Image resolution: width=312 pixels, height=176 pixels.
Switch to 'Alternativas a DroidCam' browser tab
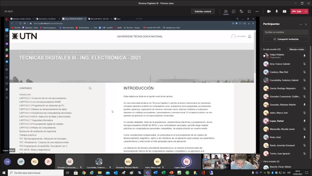48,19
